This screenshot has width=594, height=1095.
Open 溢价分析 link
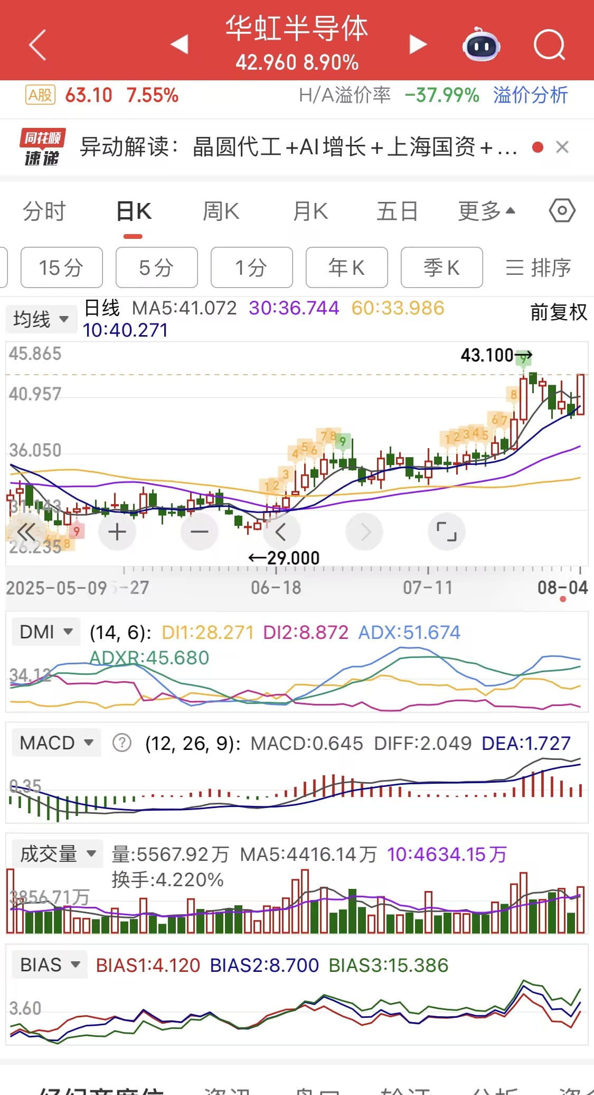[531, 95]
